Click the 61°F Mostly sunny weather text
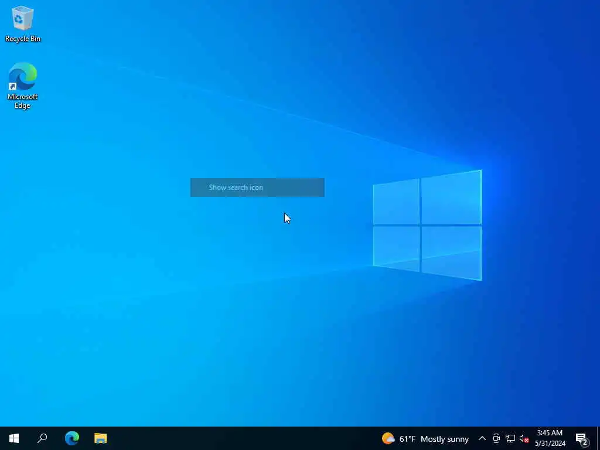Screen dimensions: 600x450 434,439
